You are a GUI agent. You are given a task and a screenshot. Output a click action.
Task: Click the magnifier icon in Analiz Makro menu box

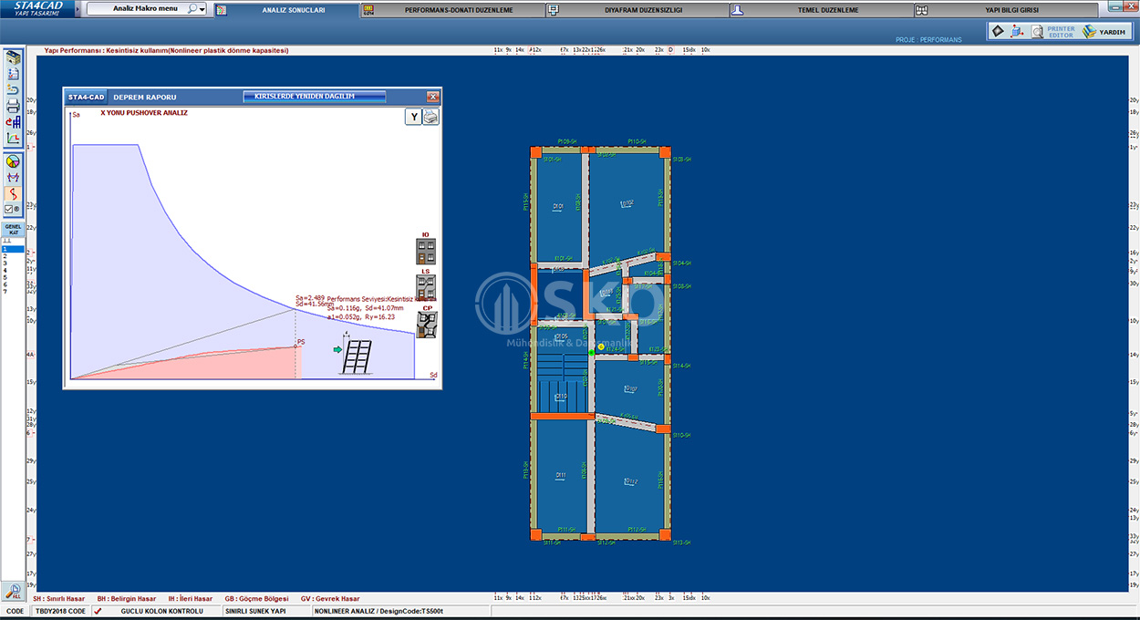192,9
